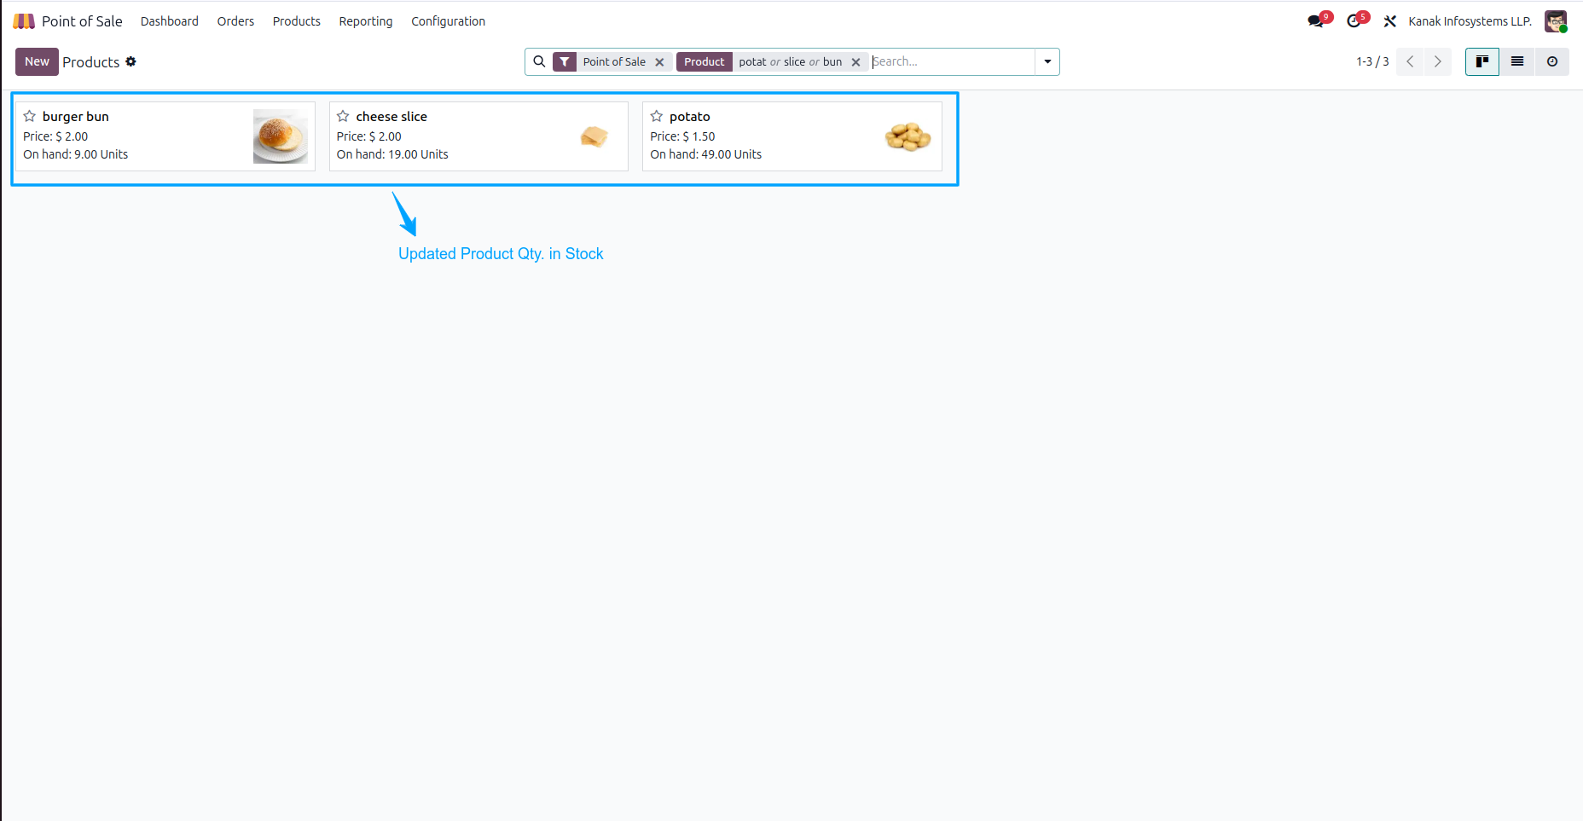
Task: Open the conversations messages icon
Action: click(1316, 21)
